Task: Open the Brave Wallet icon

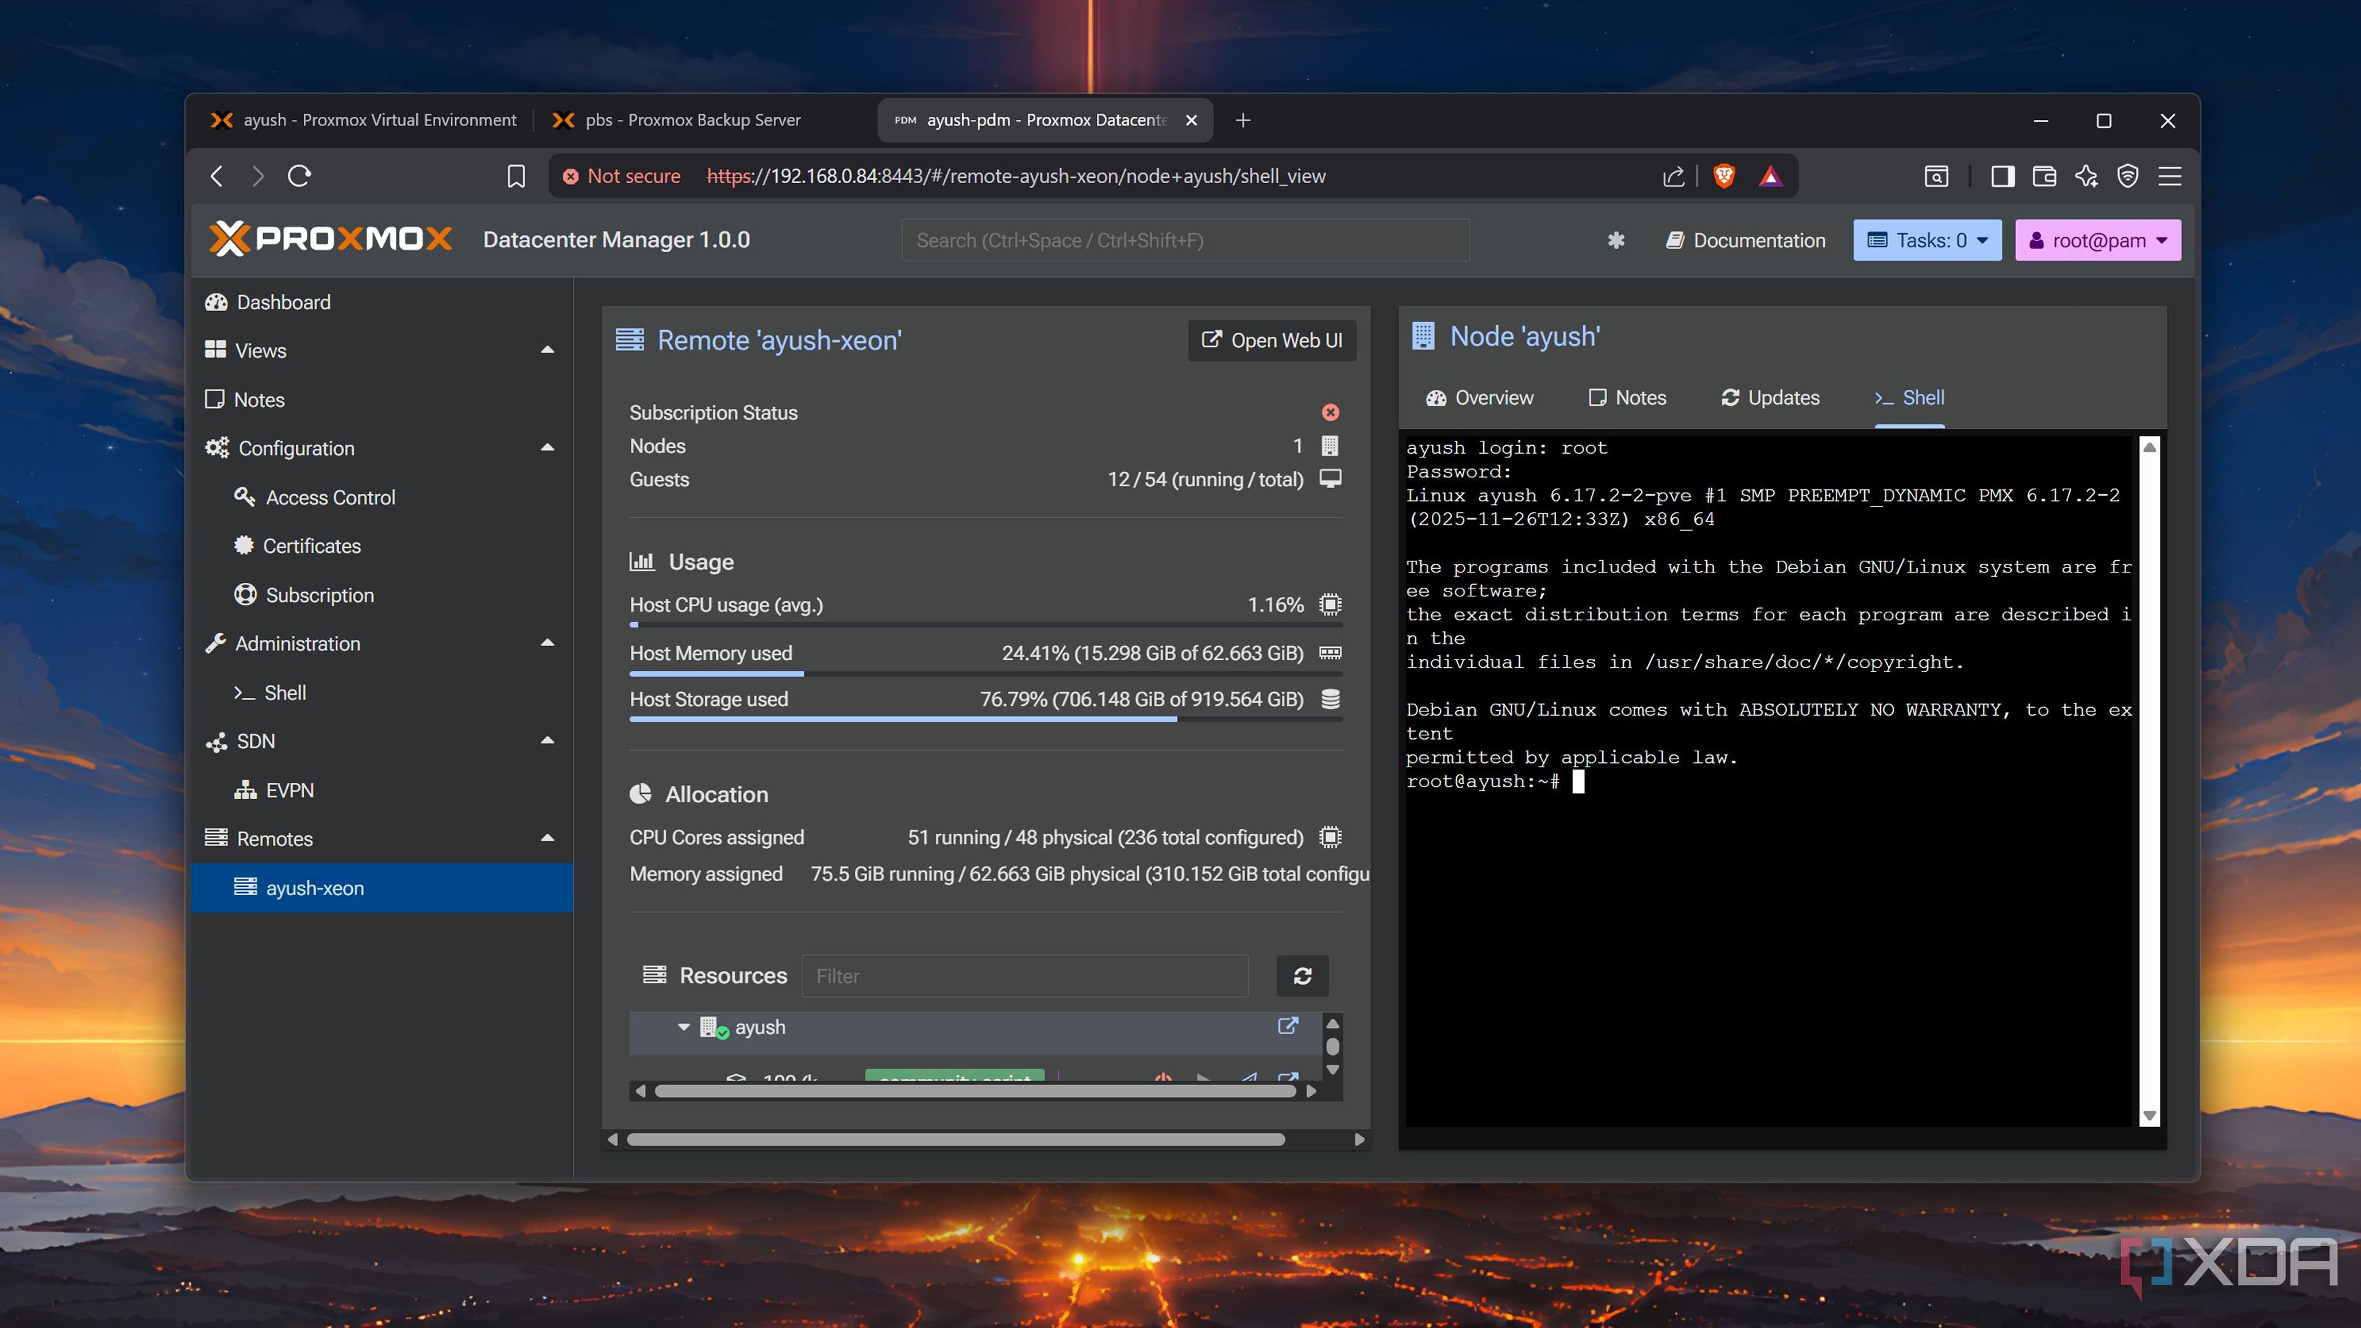Action: pyautogui.click(x=2044, y=176)
